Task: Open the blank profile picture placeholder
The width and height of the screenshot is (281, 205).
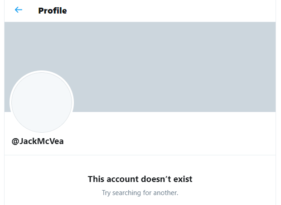Action: [x=42, y=102]
